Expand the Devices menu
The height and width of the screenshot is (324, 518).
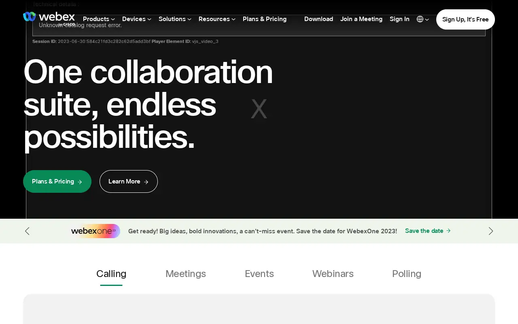(137, 19)
